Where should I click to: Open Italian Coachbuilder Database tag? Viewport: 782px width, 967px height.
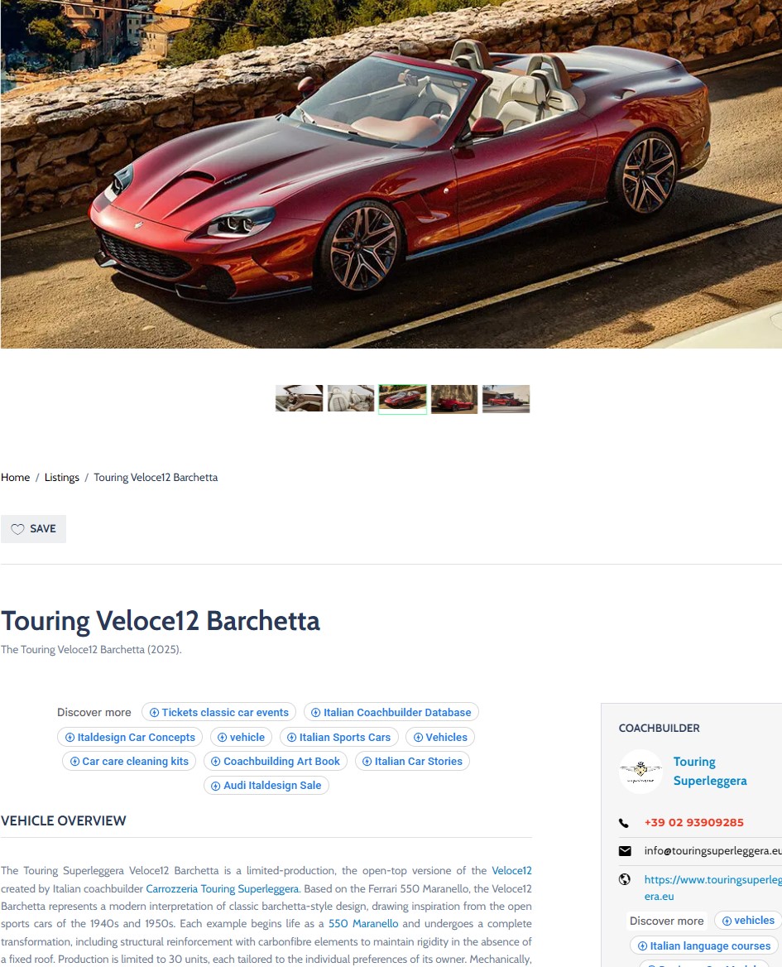click(x=391, y=712)
